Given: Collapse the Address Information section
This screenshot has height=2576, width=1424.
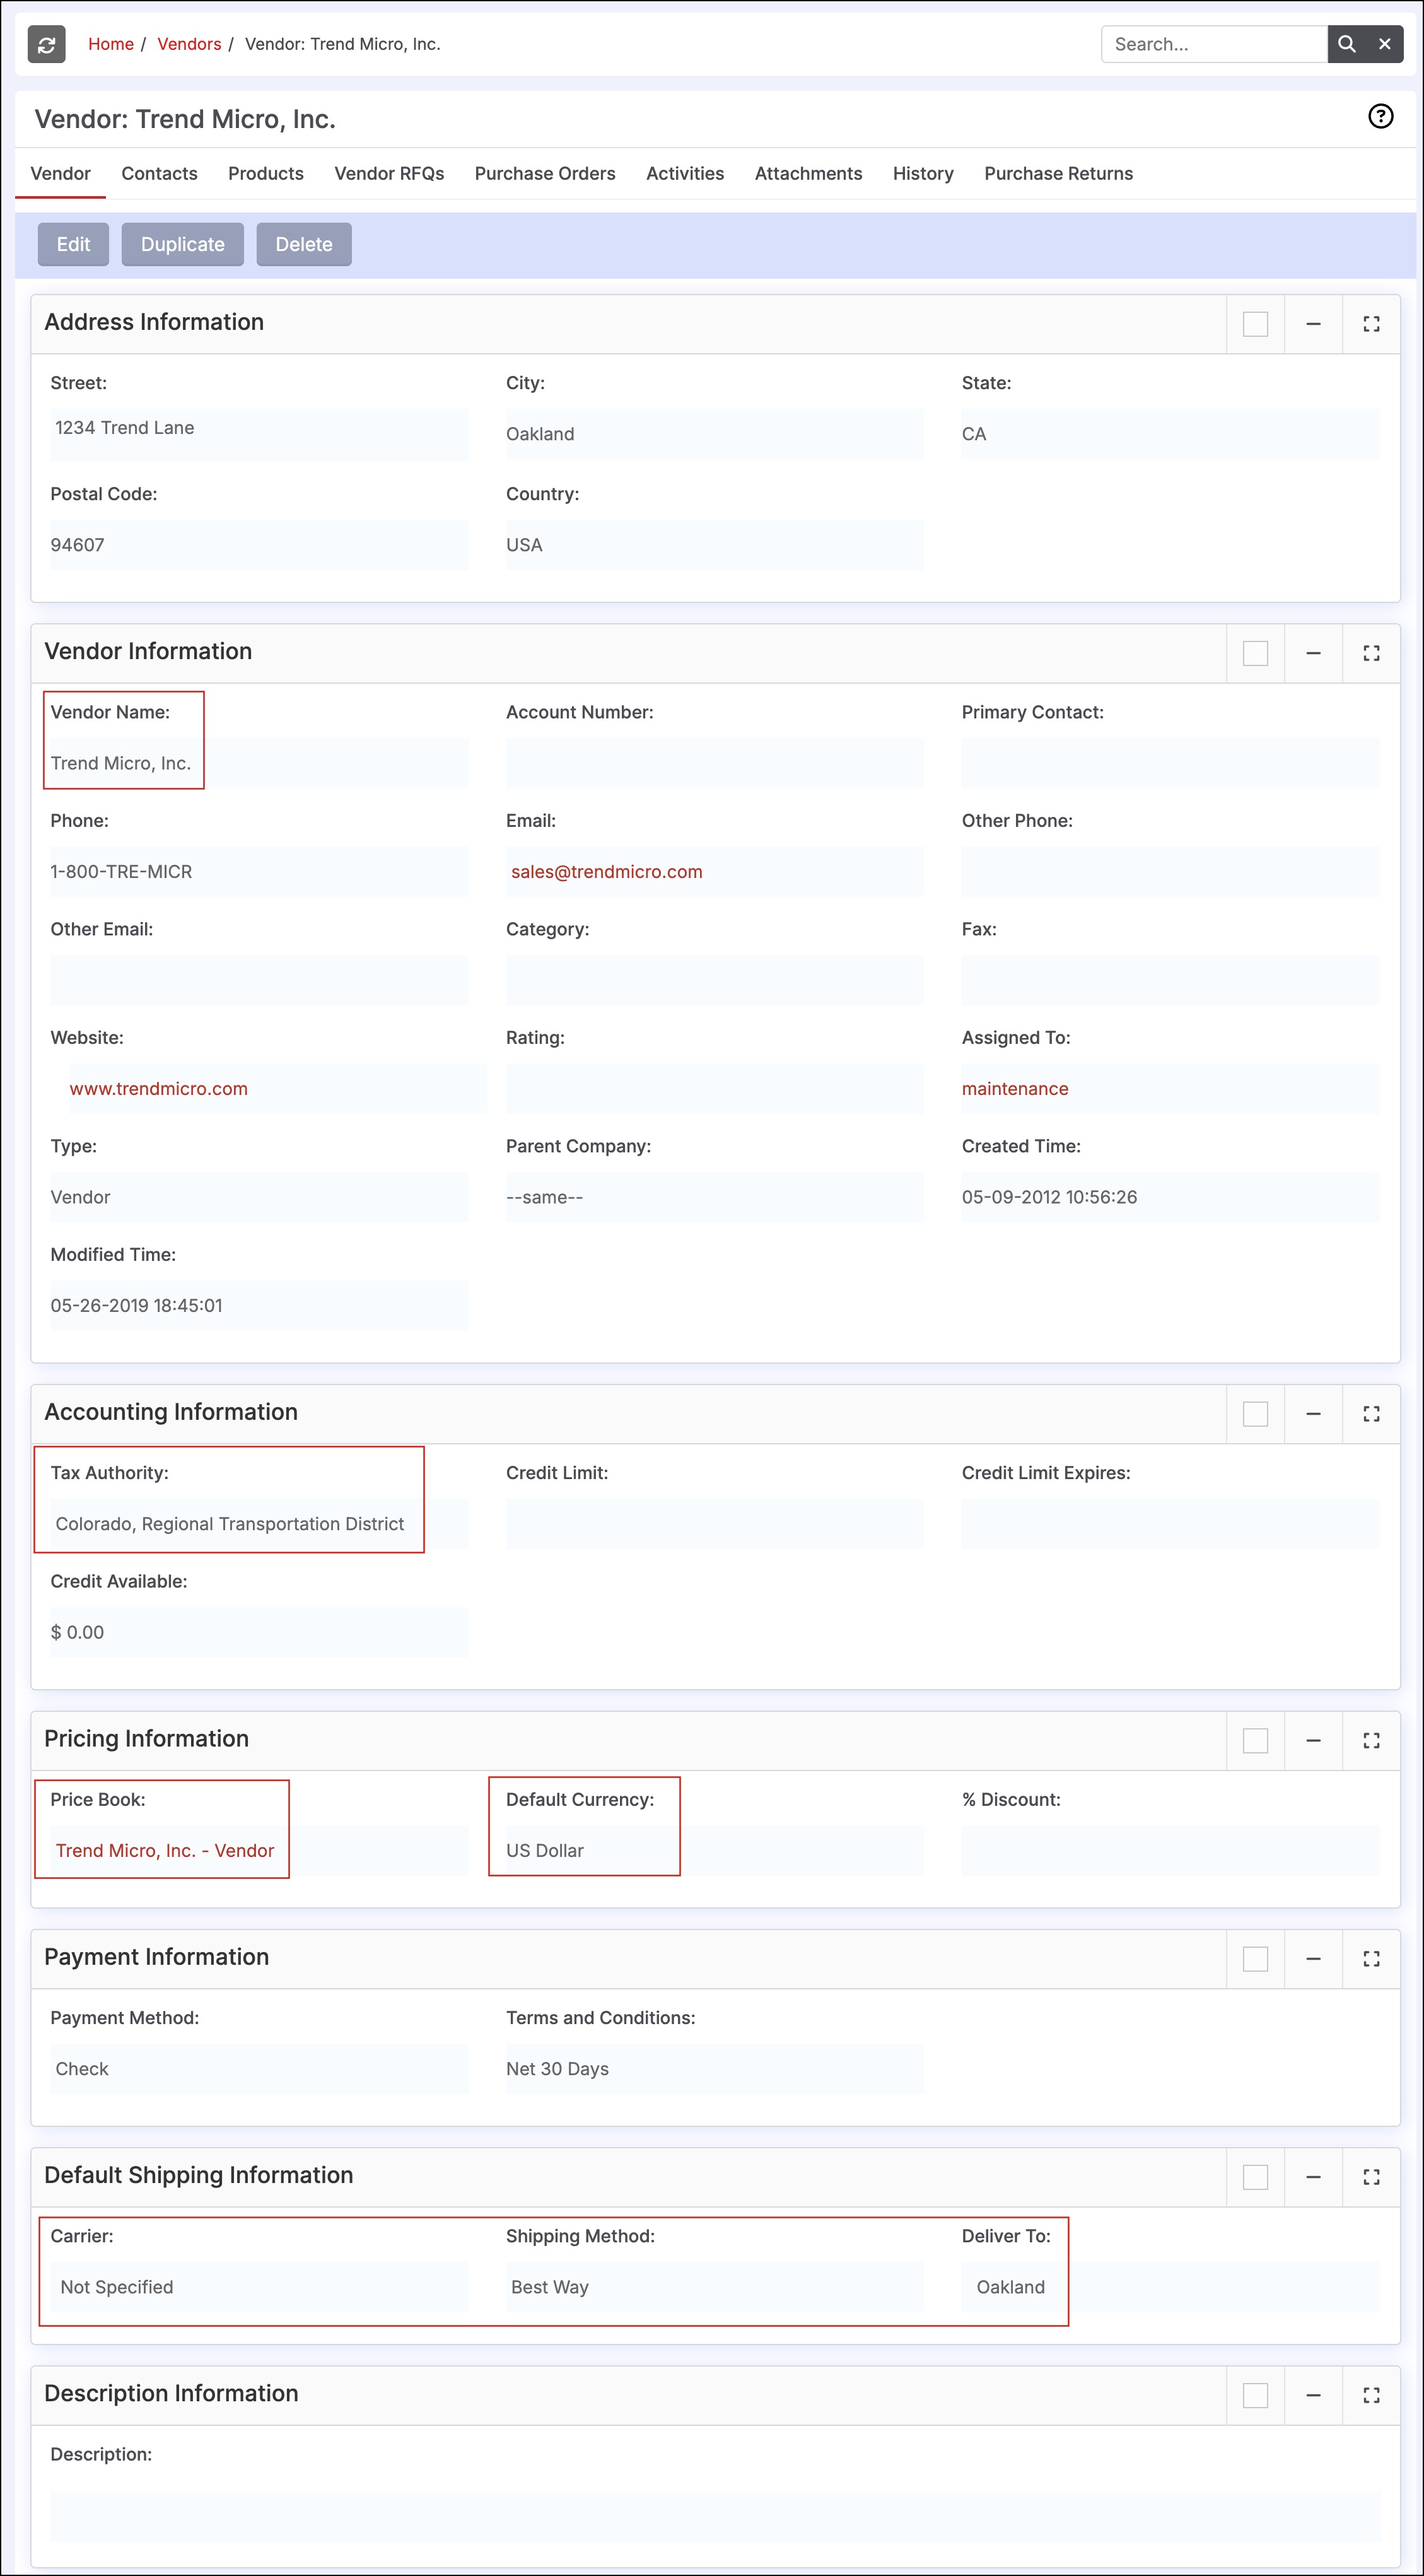Looking at the screenshot, I should tap(1313, 324).
